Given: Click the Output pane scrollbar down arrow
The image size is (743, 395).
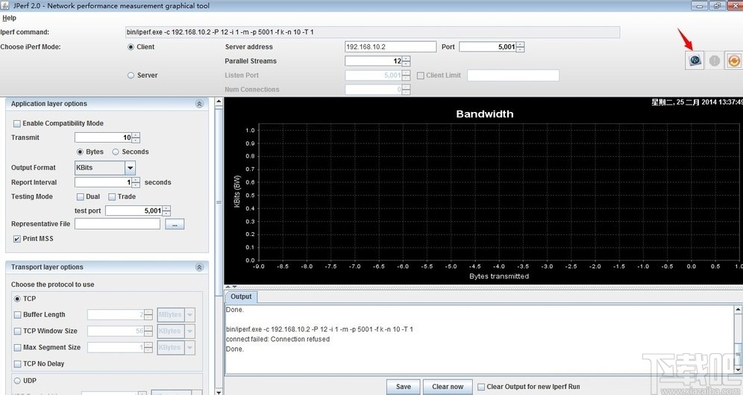Looking at the screenshot, I should tap(739, 370).
